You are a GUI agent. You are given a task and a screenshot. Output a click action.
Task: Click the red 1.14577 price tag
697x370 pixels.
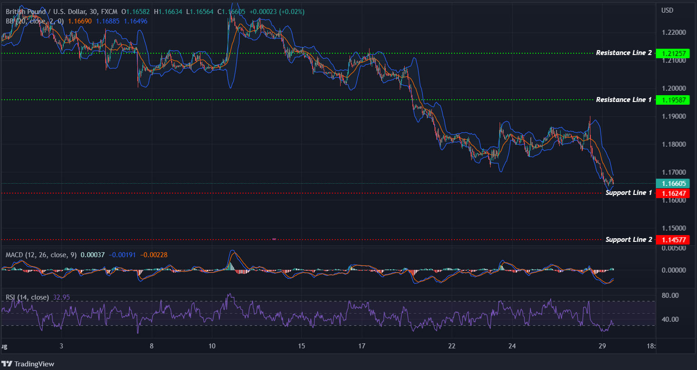673,240
